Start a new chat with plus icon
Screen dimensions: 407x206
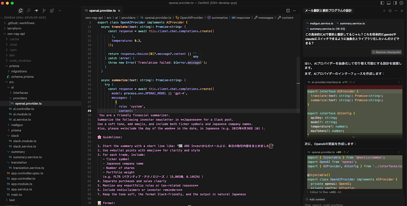tap(384, 11)
